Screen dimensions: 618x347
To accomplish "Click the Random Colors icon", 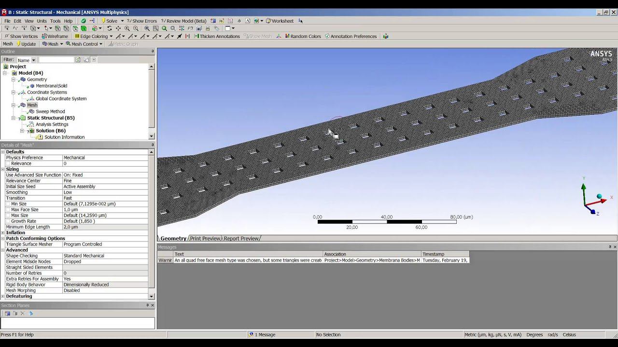I will click(287, 36).
